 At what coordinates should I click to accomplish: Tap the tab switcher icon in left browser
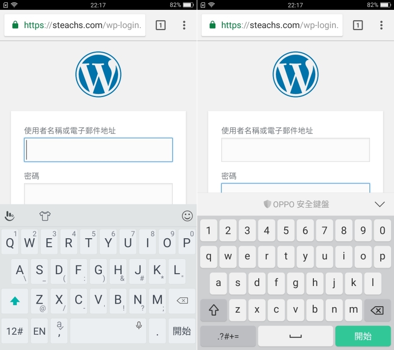tap(160, 25)
